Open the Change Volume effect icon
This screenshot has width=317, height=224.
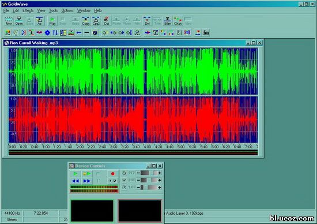click(x=105, y=32)
